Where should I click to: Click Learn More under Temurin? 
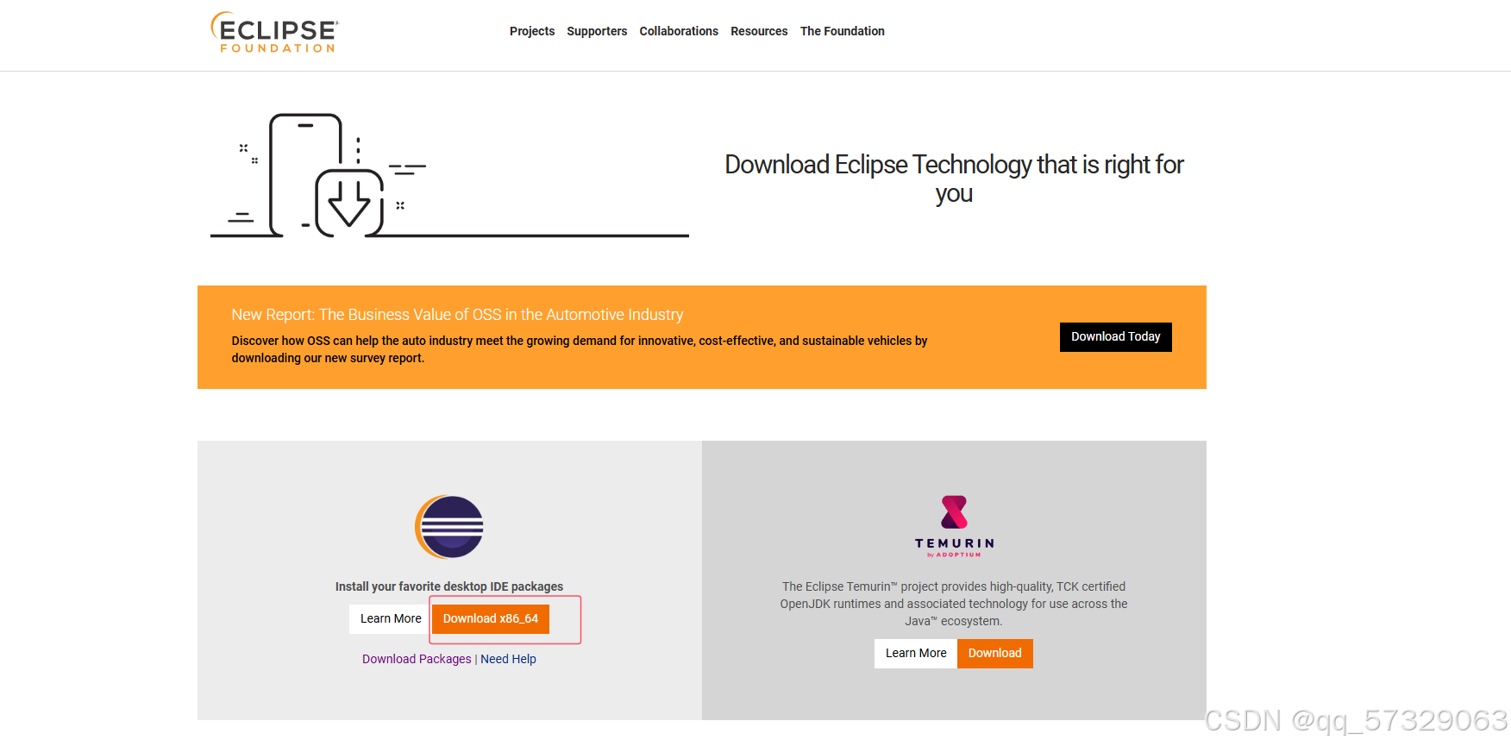click(916, 653)
